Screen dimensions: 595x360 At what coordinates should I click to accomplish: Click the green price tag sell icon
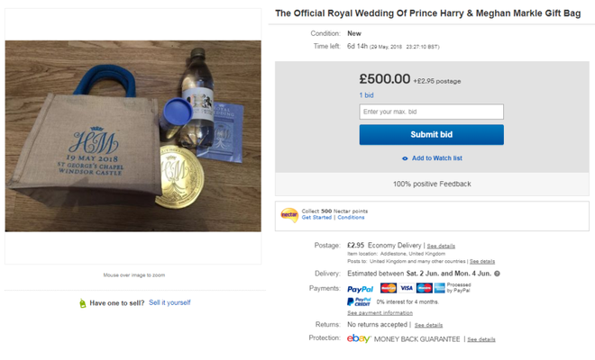(82, 303)
